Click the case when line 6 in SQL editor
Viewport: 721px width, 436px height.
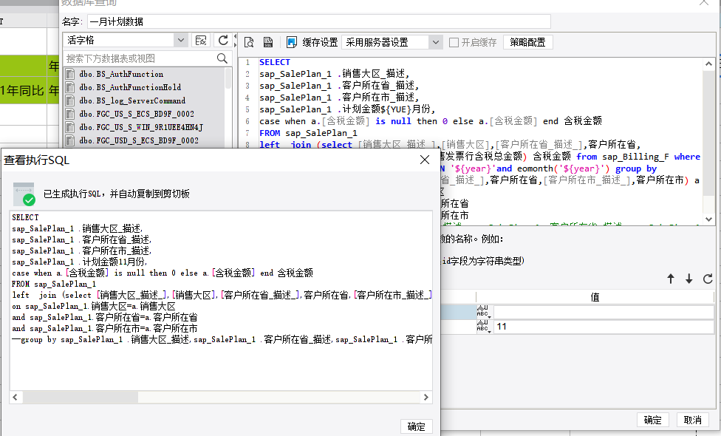pos(431,121)
